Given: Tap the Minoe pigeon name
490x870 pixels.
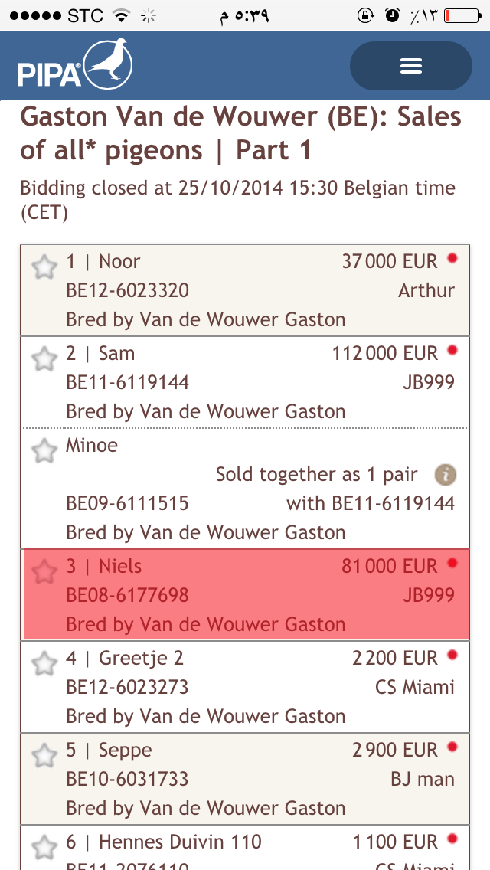Looking at the screenshot, I should tap(92, 445).
